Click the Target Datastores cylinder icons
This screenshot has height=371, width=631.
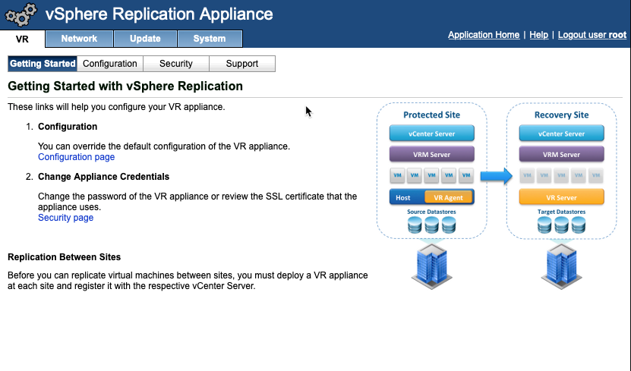[x=561, y=225]
